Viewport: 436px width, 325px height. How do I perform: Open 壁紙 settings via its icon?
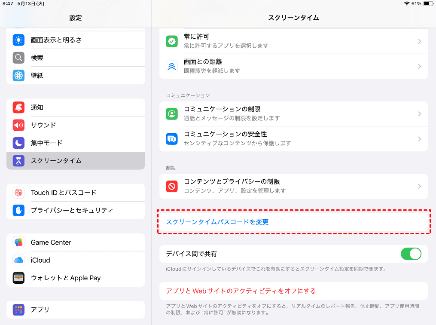pos(18,75)
